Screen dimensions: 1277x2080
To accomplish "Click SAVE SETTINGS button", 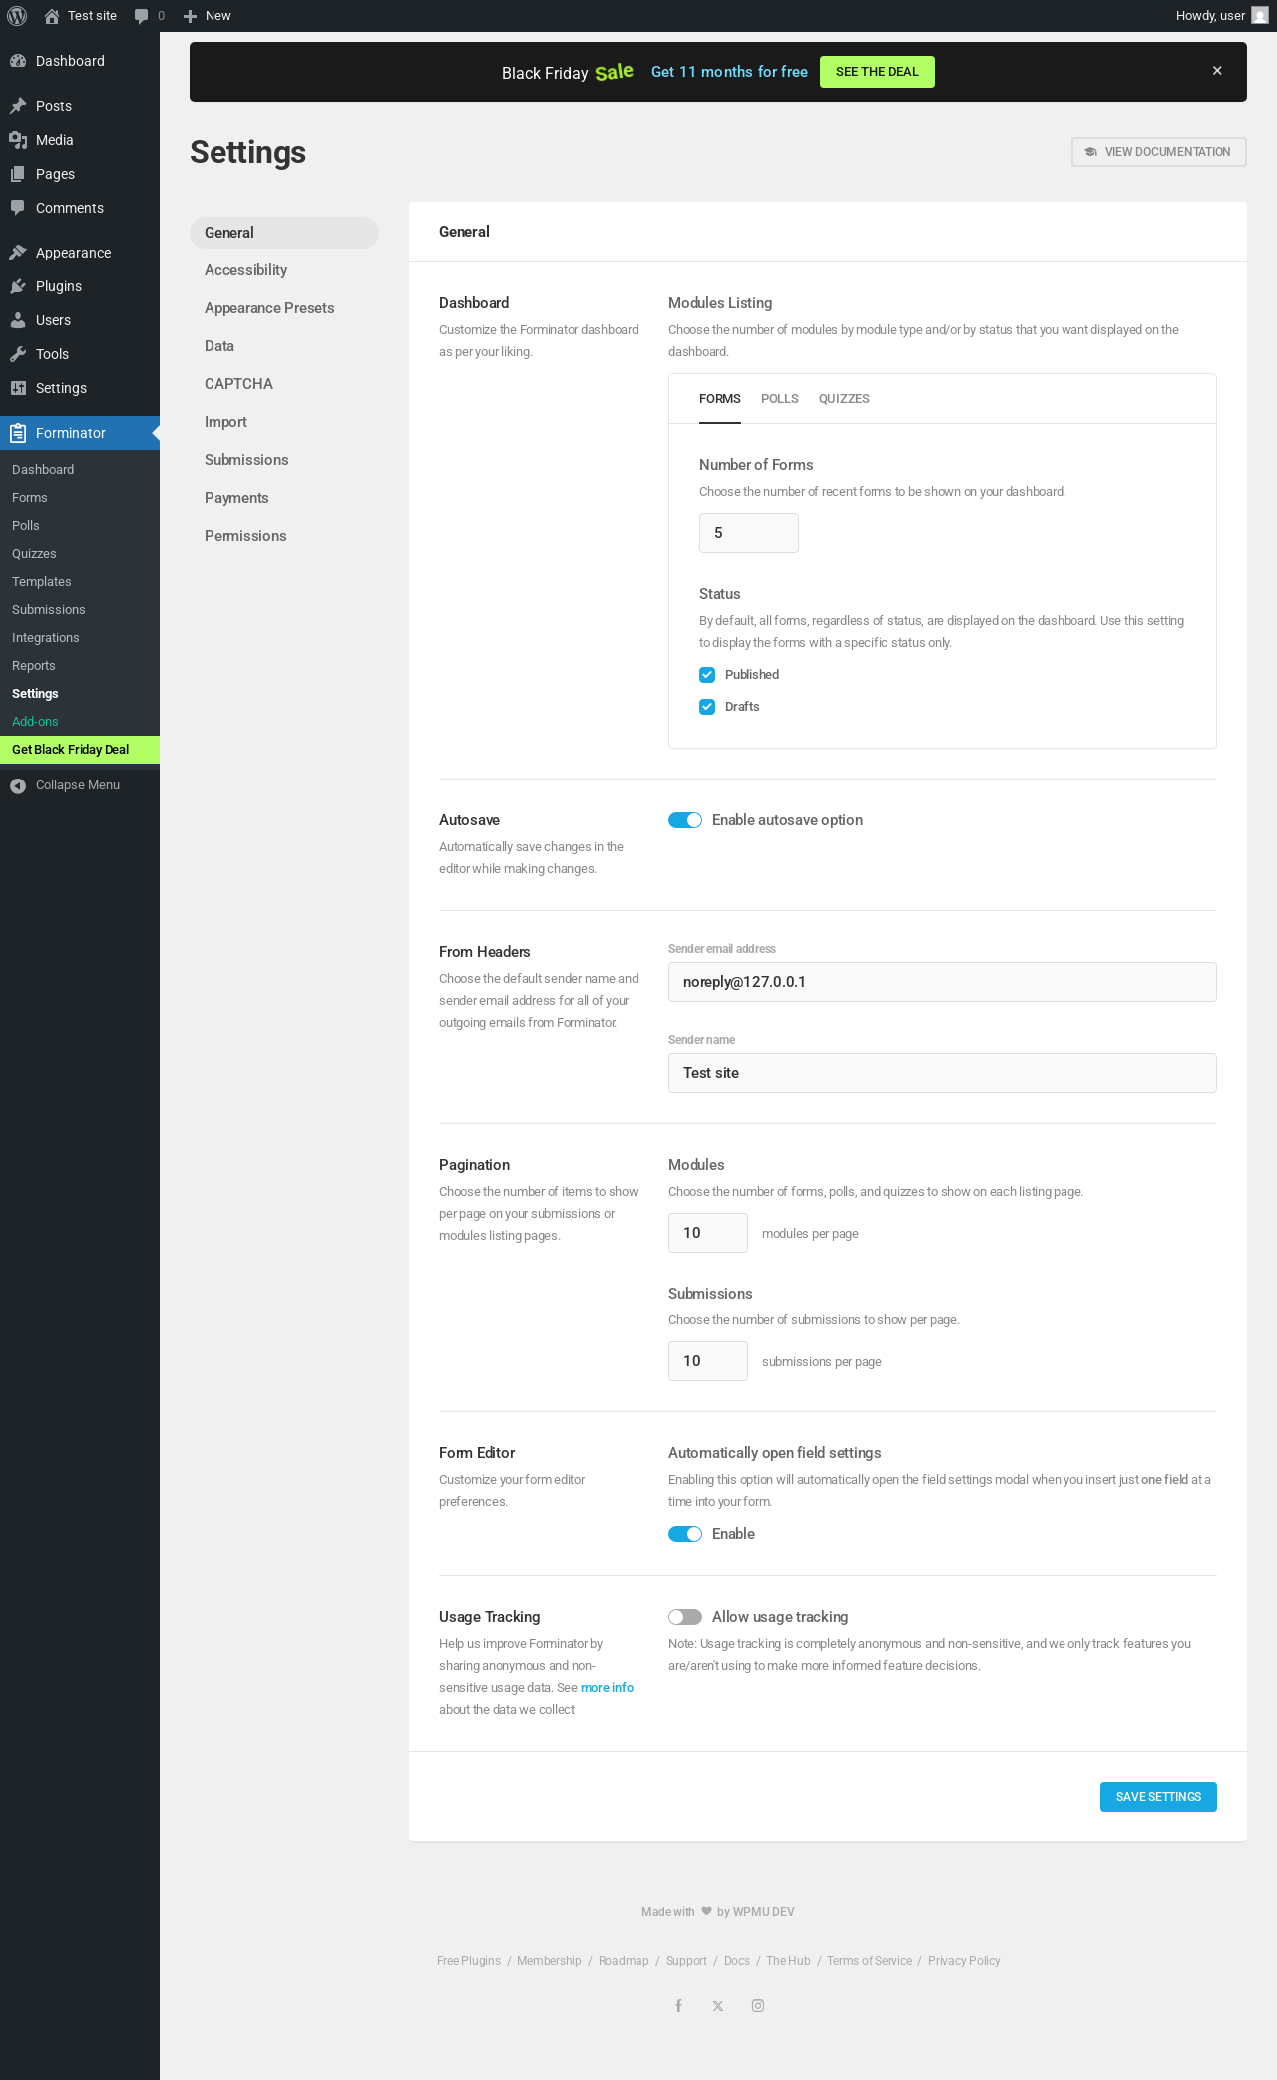I will point(1158,1797).
